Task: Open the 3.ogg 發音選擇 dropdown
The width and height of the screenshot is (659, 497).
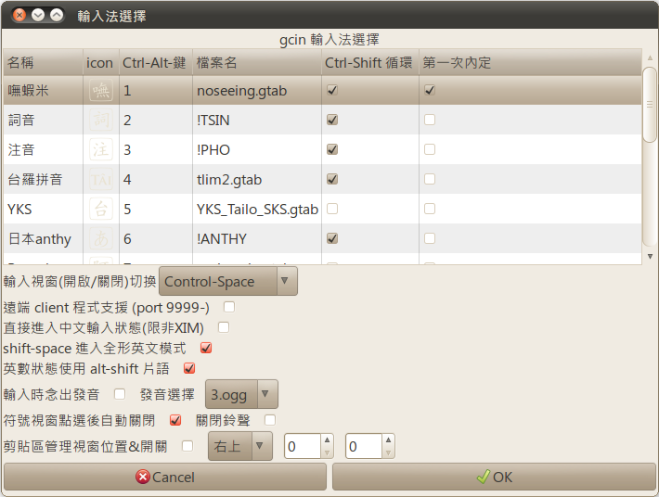Action: click(x=241, y=395)
